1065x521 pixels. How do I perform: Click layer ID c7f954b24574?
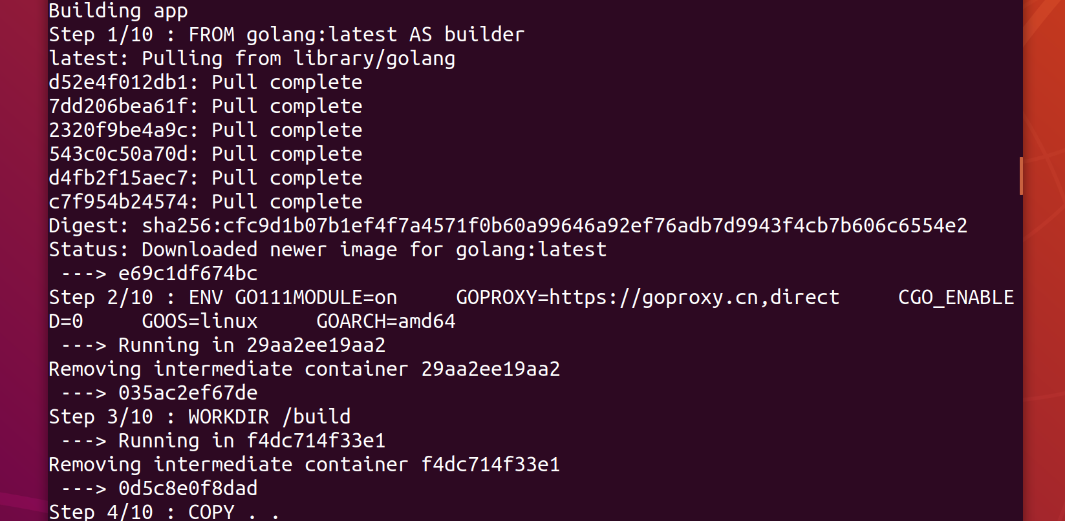(118, 202)
